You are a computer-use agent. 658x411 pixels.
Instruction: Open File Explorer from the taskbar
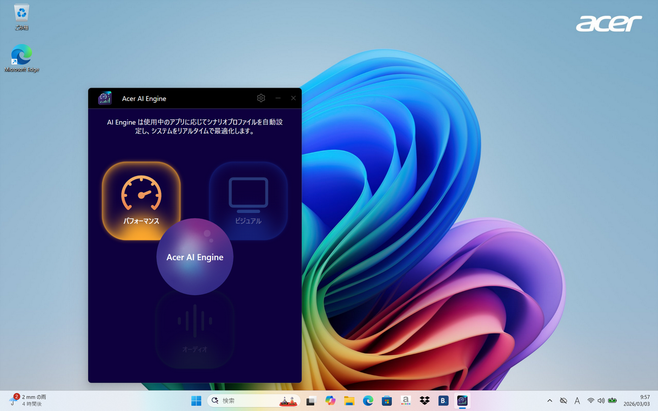click(349, 401)
